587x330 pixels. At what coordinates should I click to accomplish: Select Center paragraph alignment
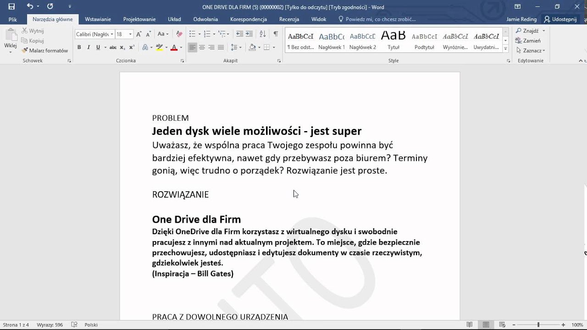[202, 47]
